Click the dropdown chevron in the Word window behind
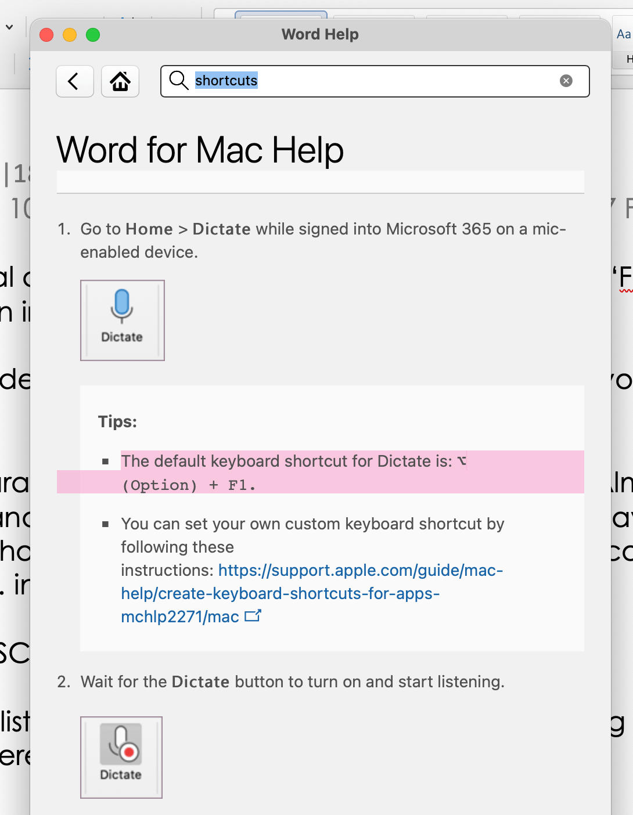The image size is (633, 815). pos(9,27)
